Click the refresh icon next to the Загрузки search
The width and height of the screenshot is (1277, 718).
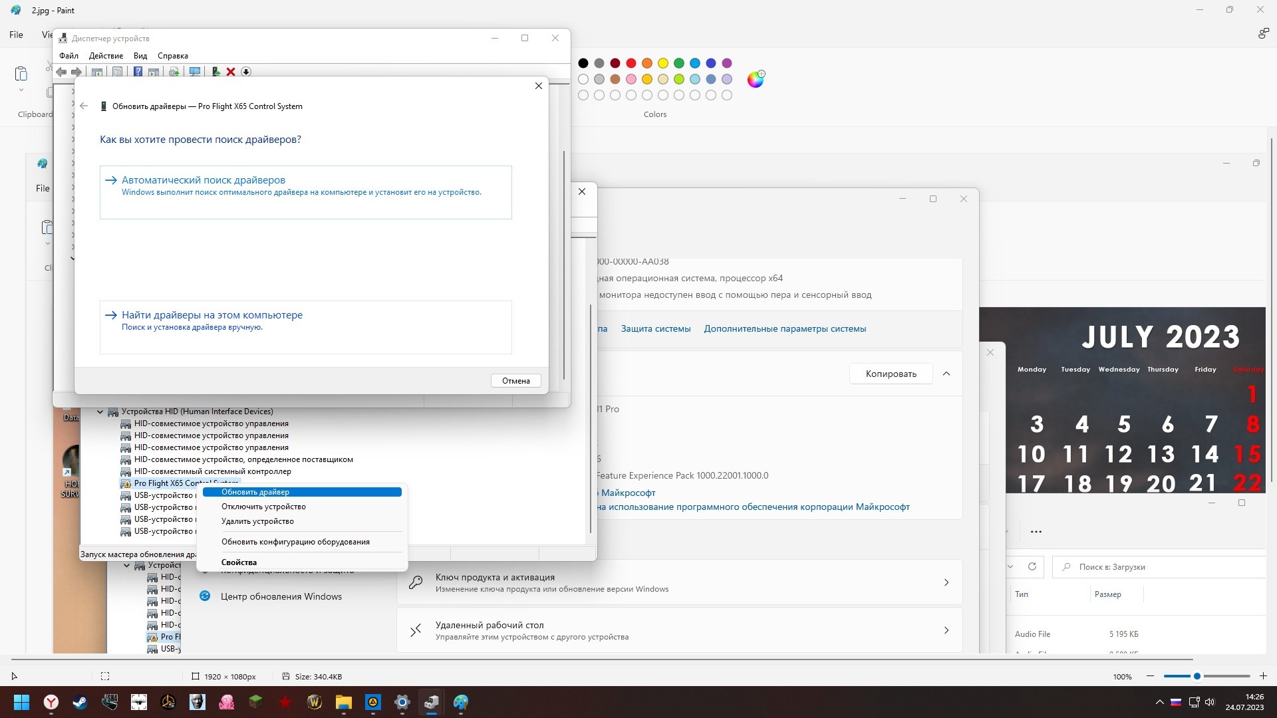1032,567
